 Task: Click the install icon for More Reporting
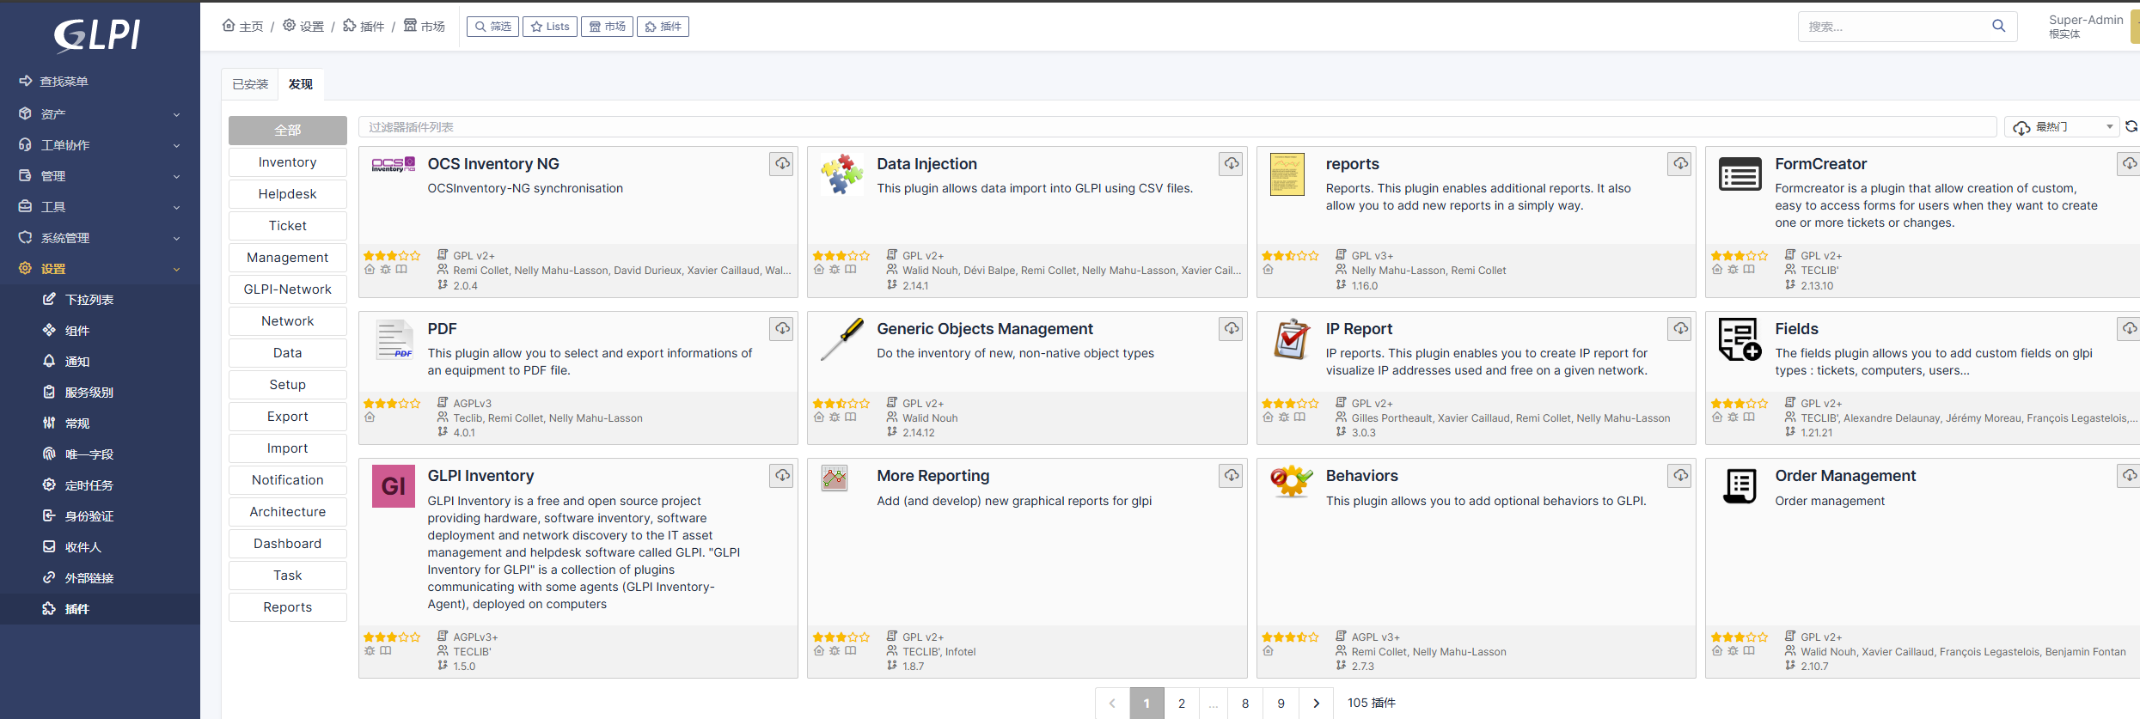tap(1232, 475)
